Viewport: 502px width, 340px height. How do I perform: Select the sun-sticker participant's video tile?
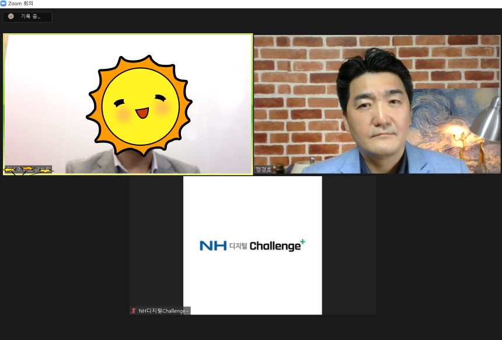128,104
